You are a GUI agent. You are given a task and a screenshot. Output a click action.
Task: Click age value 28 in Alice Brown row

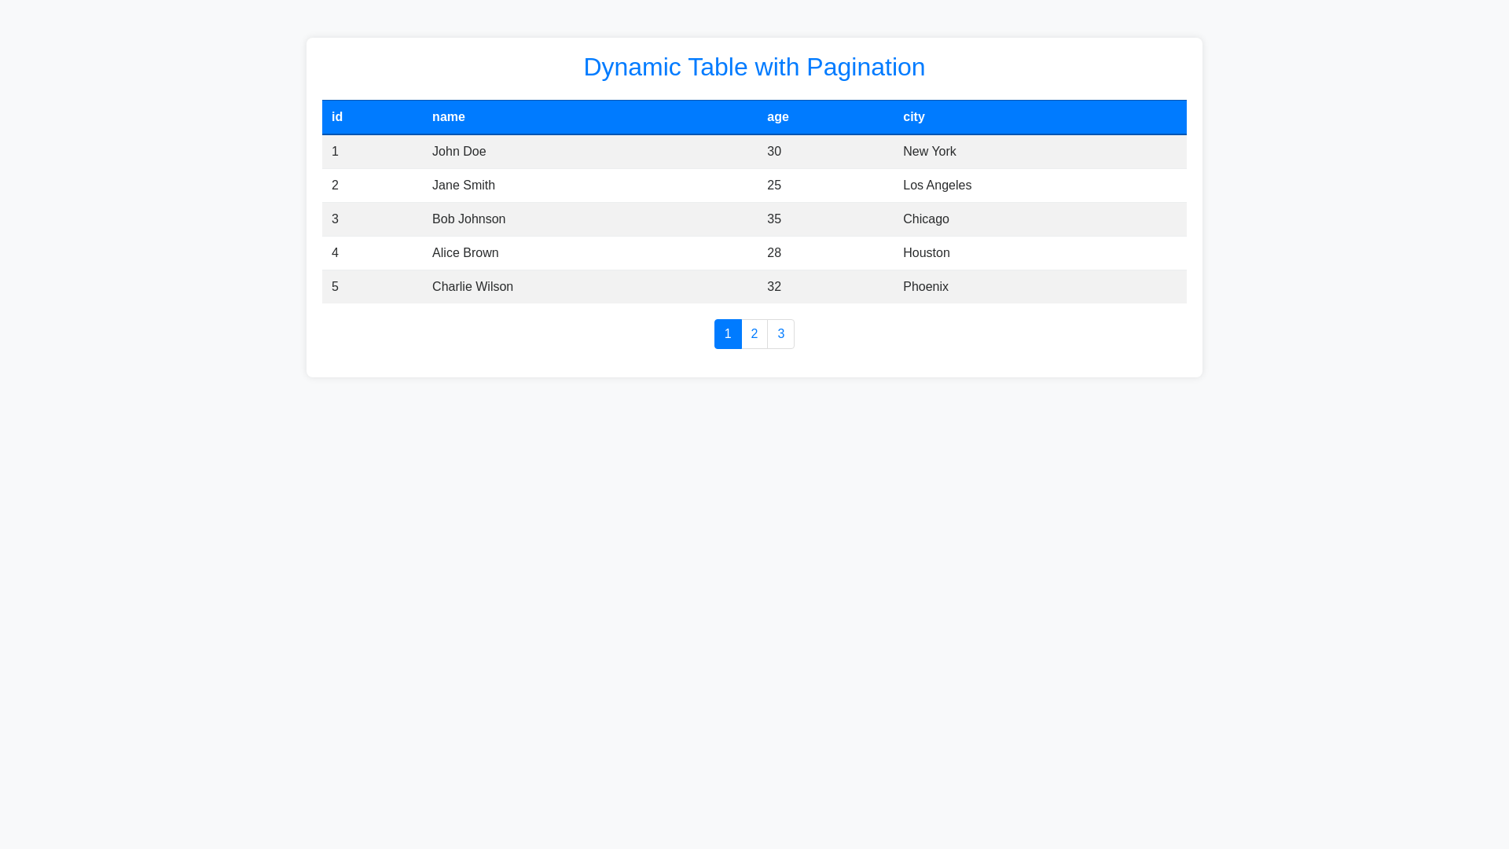pyautogui.click(x=825, y=253)
